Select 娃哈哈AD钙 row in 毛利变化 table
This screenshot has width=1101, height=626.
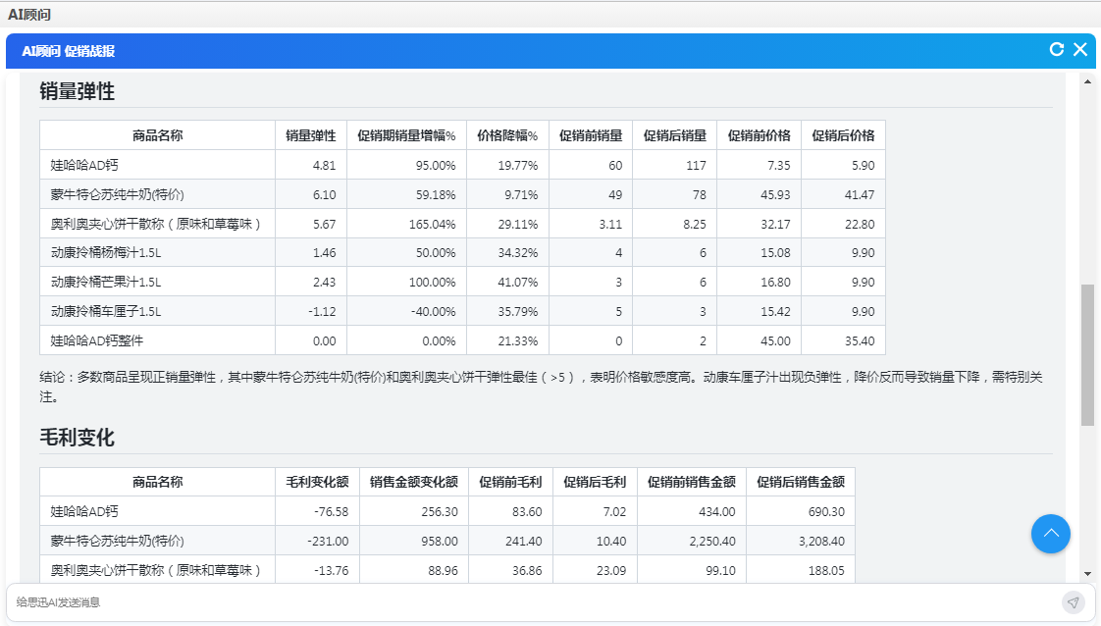(x=447, y=511)
